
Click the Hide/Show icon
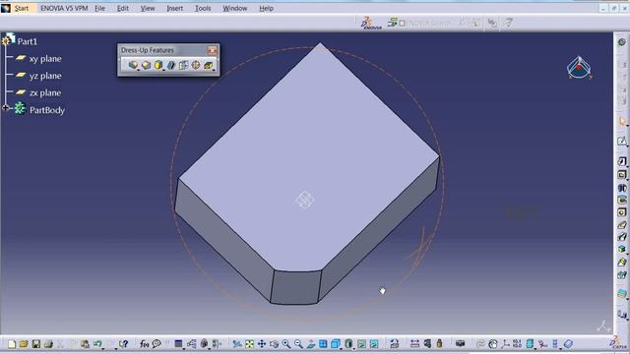click(x=361, y=344)
